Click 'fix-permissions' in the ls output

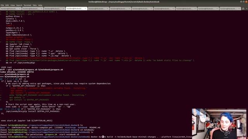(x=34, y=134)
